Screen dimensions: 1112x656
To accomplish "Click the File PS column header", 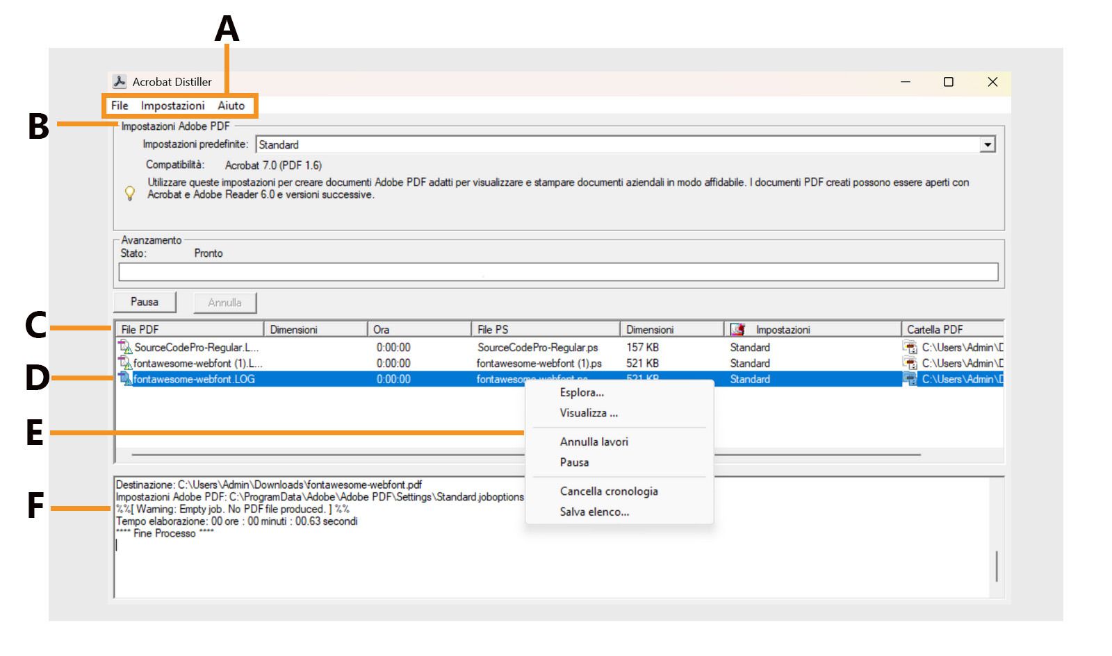I will coord(546,330).
